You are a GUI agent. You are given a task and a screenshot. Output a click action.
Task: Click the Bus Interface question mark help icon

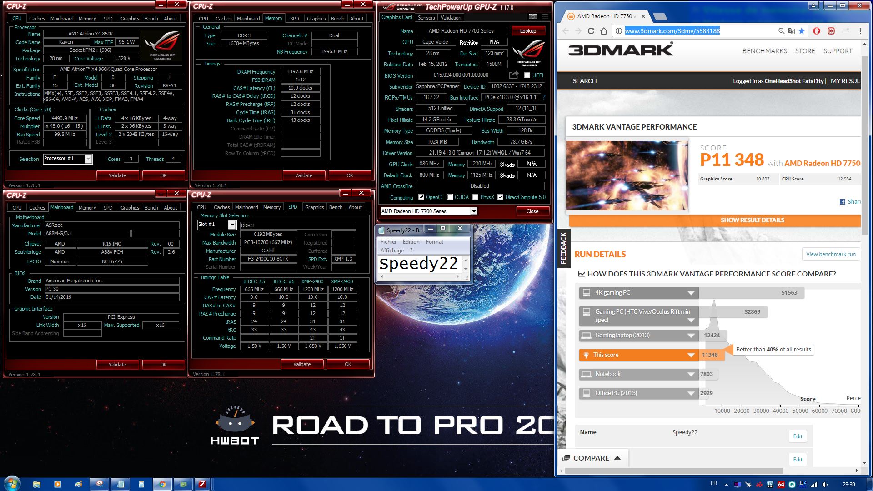(544, 97)
